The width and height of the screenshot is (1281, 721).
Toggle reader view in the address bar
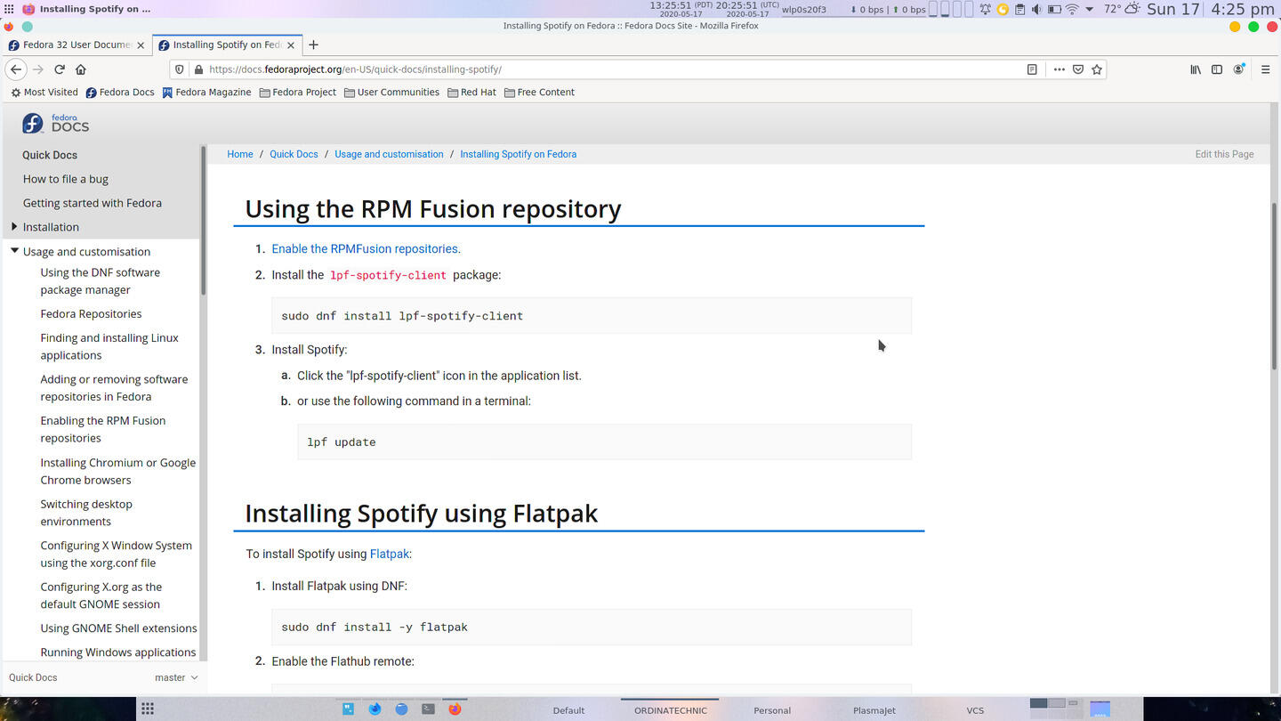pos(1032,69)
